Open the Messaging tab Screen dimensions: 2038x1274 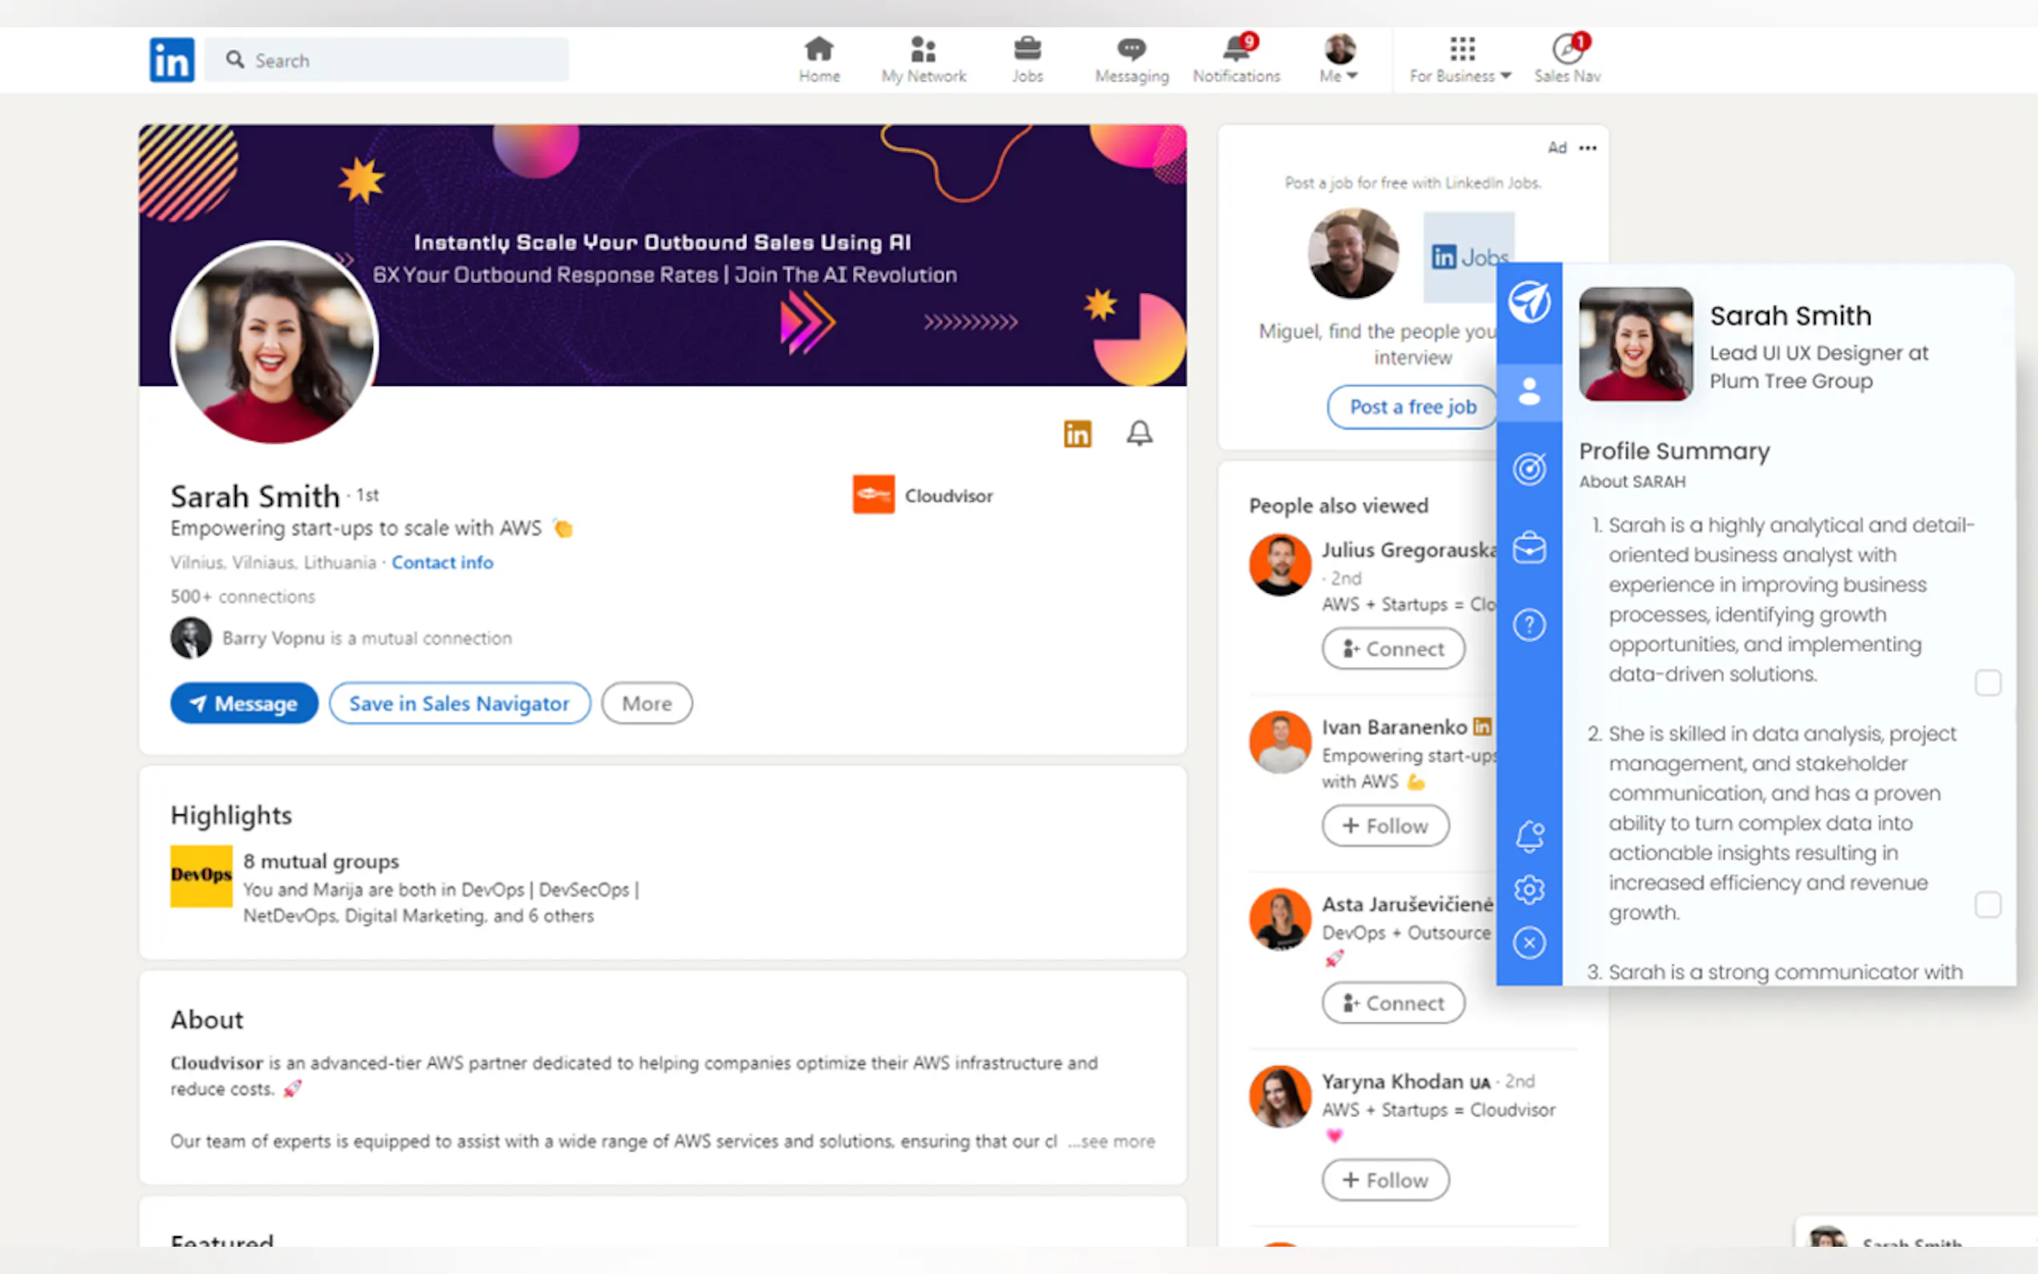[x=1131, y=59]
